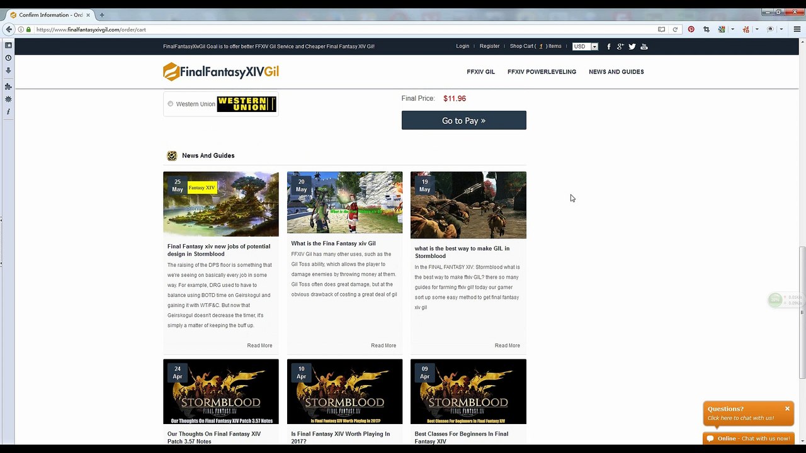
Task: Open 'Is Final Fantasy XIV Worth Playing' title
Action: pyautogui.click(x=341, y=437)
